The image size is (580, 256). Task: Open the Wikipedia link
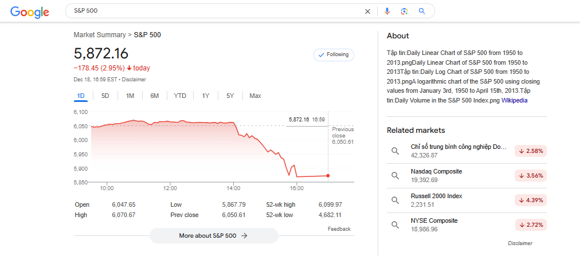pos(514,100)
